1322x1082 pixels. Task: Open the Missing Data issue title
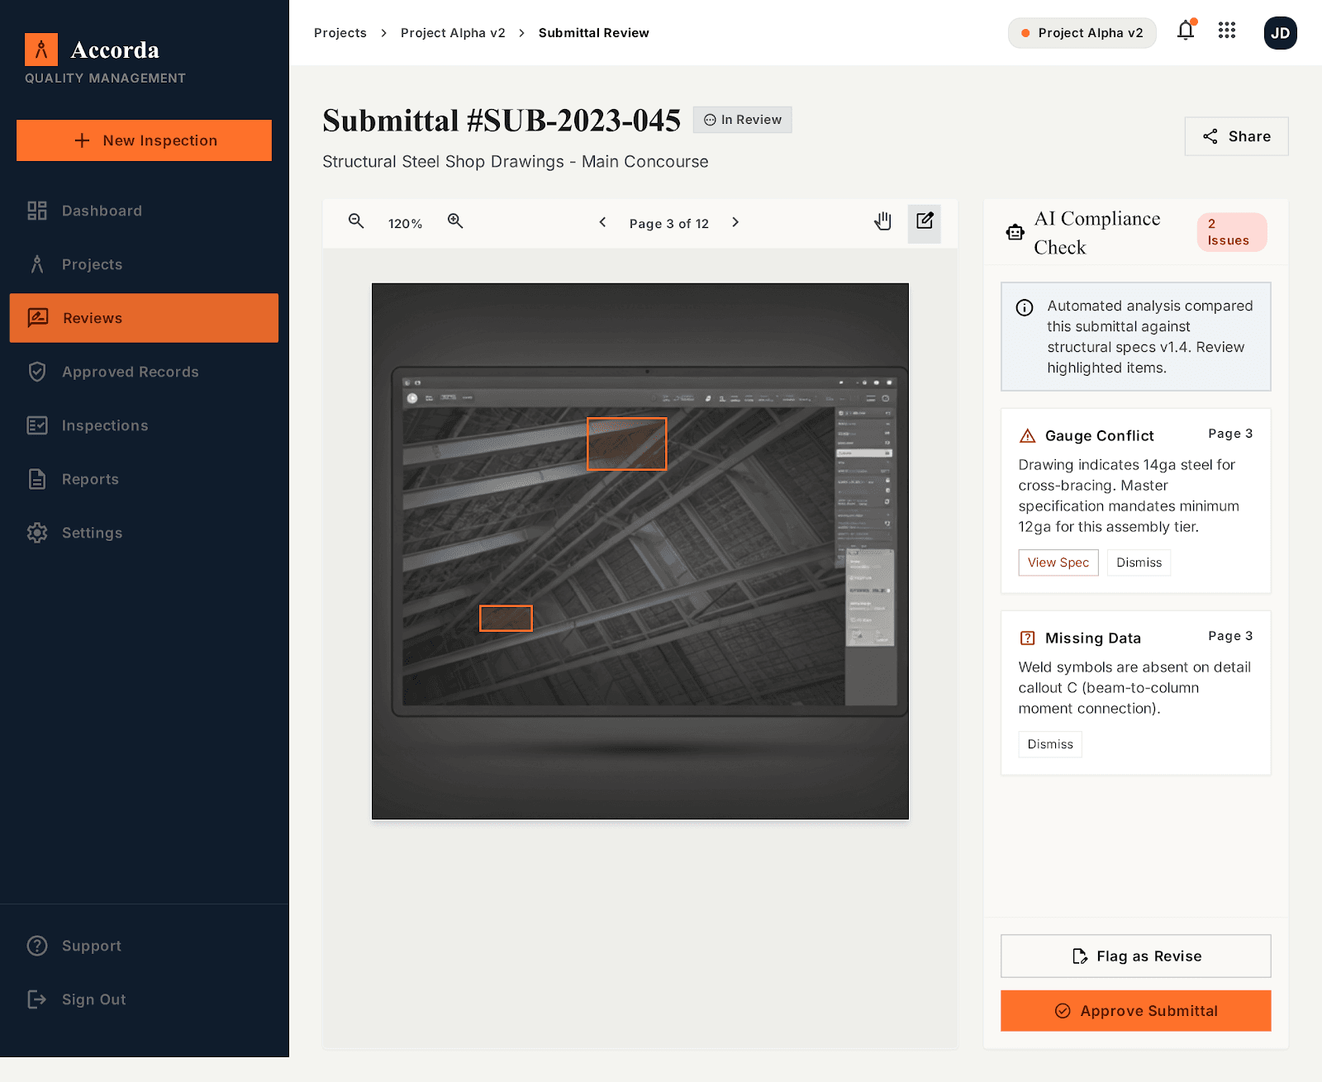click(1092, 638)
